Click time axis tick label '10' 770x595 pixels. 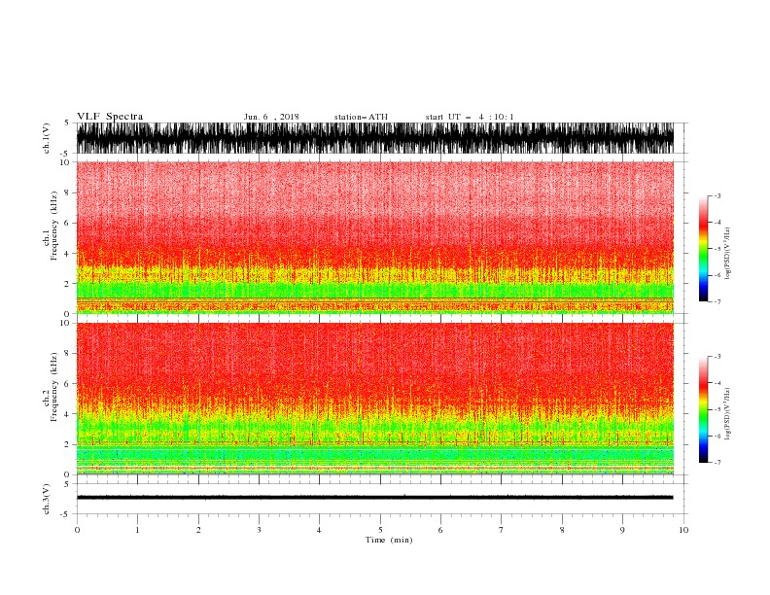(x=683, y=530)
